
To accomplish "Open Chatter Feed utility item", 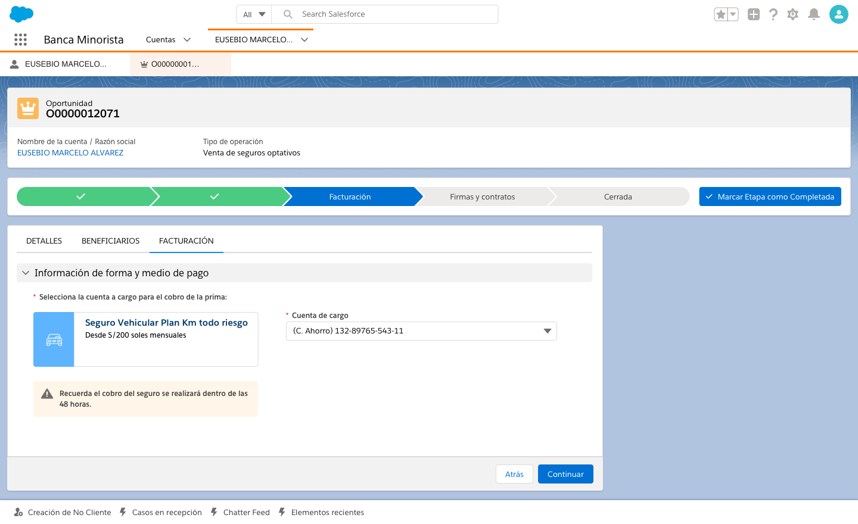I will coord(240,512).
